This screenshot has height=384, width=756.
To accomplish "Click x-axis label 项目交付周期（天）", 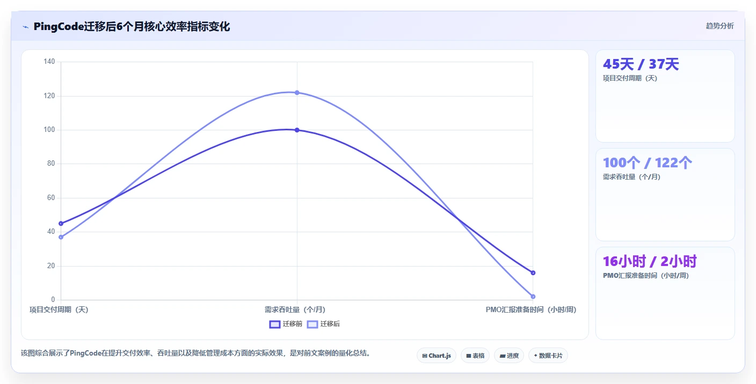I will (59, 309).
